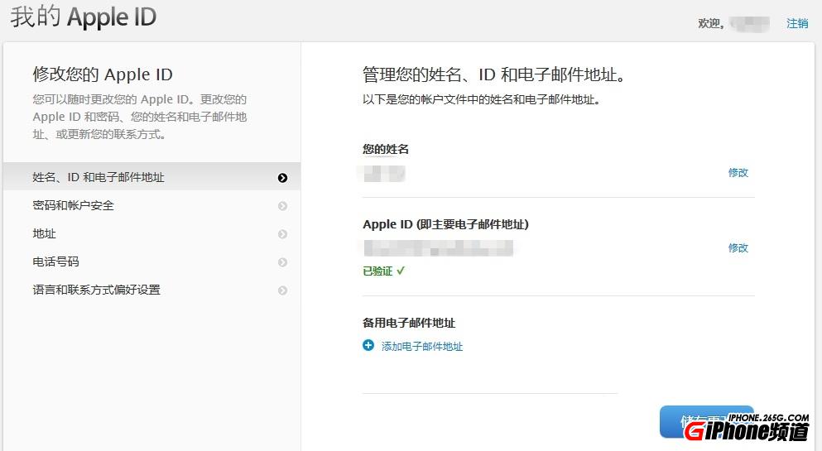
Task: Click 修改 link next to 您的姓名
Action: [x=738, y=172]
